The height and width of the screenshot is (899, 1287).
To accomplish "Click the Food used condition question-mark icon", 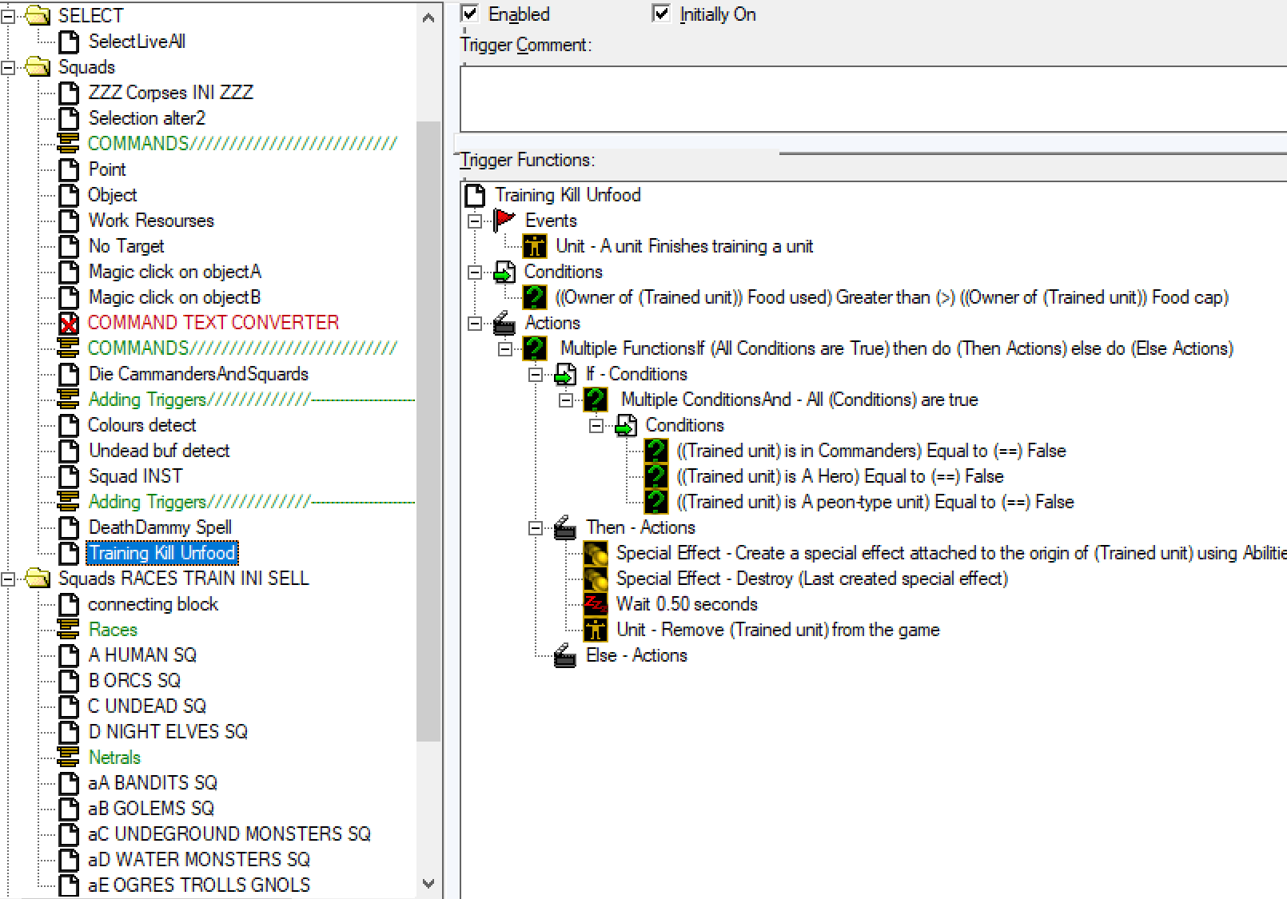I will [x=535, y=297].
